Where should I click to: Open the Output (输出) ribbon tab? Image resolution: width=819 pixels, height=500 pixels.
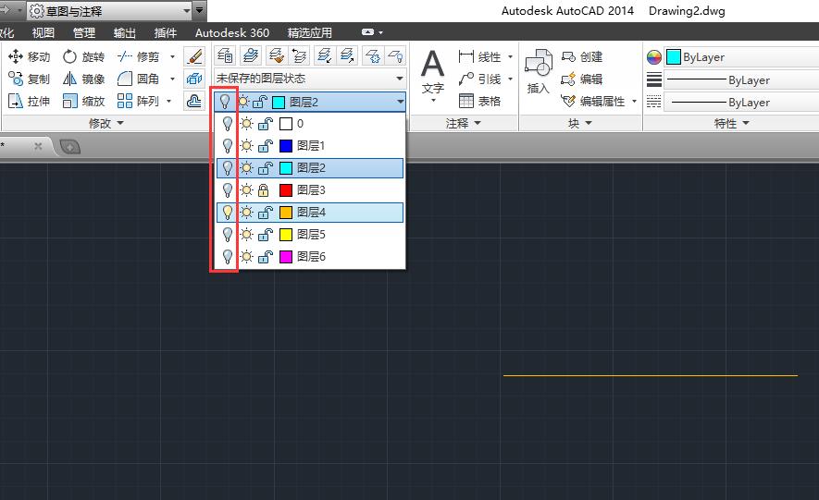coord(124,33)
